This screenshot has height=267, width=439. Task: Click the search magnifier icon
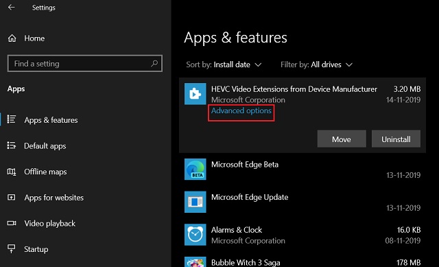(154, 64)
